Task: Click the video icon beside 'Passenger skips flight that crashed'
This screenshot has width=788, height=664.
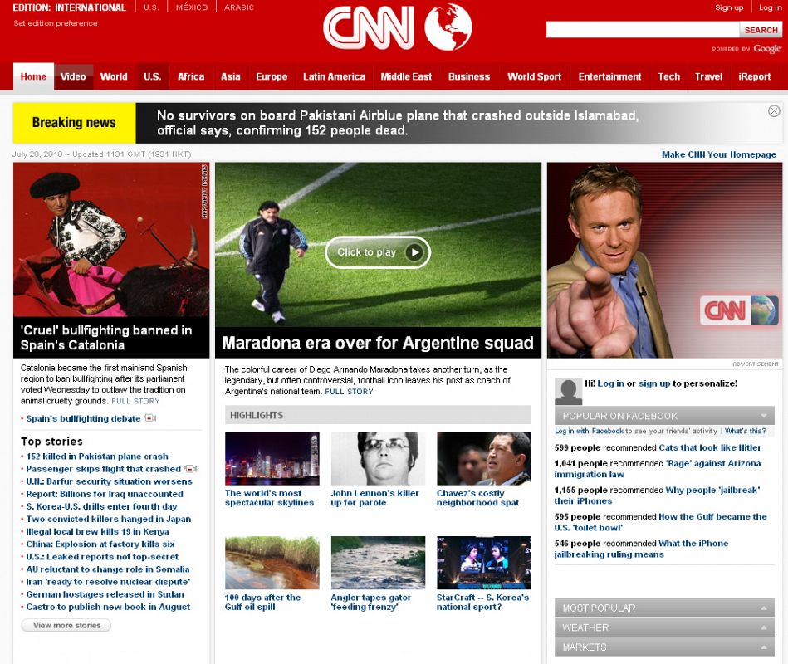Action: pyautogui.click(x=190, y=469)
